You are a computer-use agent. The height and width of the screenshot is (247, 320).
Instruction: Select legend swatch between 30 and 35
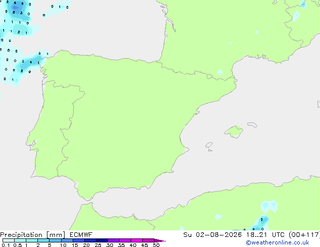114,240
